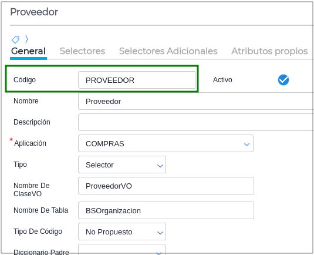The image size is (314, 255).
Task: Toggle the Activo checkbox
Action: click(x=283, y=80)
